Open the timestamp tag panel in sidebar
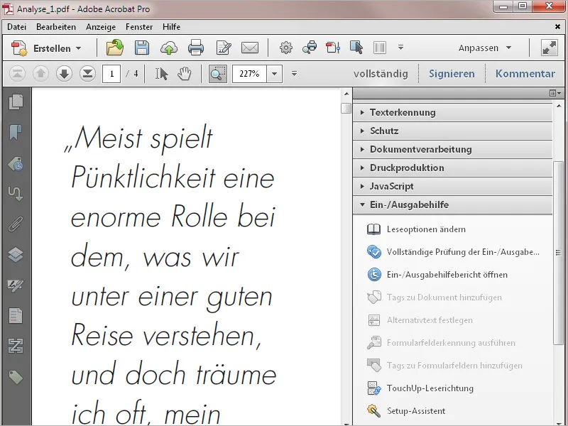The width and height of the screenshot is (568, 426). tap(16, 163)
